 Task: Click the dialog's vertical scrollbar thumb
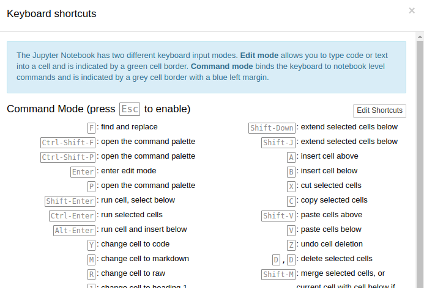[420, 165]
